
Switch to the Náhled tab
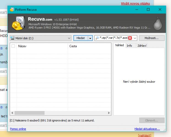pos(120,45)
